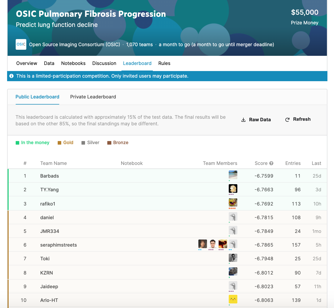
Task: Click last submission time 1mo
Action: click(317, 231)
